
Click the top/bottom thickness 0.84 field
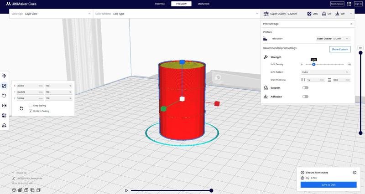click(341, 80)
